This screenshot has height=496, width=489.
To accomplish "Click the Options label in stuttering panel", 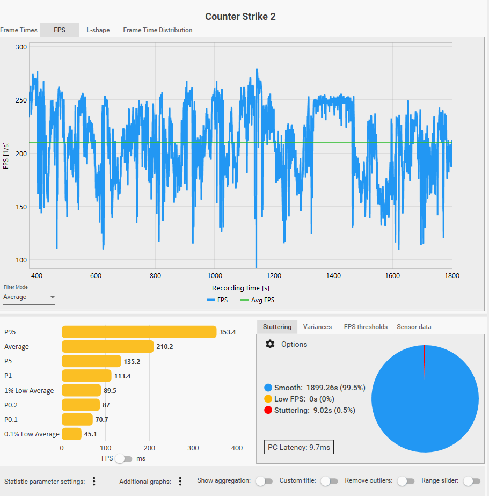I will click(x=294, y=344).
